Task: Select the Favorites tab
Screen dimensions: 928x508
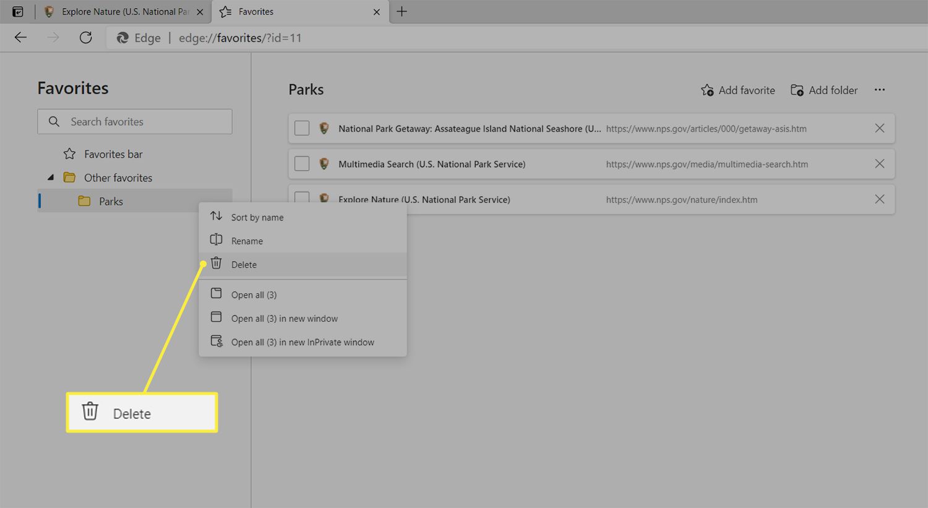Action: pyautogui.click(x=300, y=12)
